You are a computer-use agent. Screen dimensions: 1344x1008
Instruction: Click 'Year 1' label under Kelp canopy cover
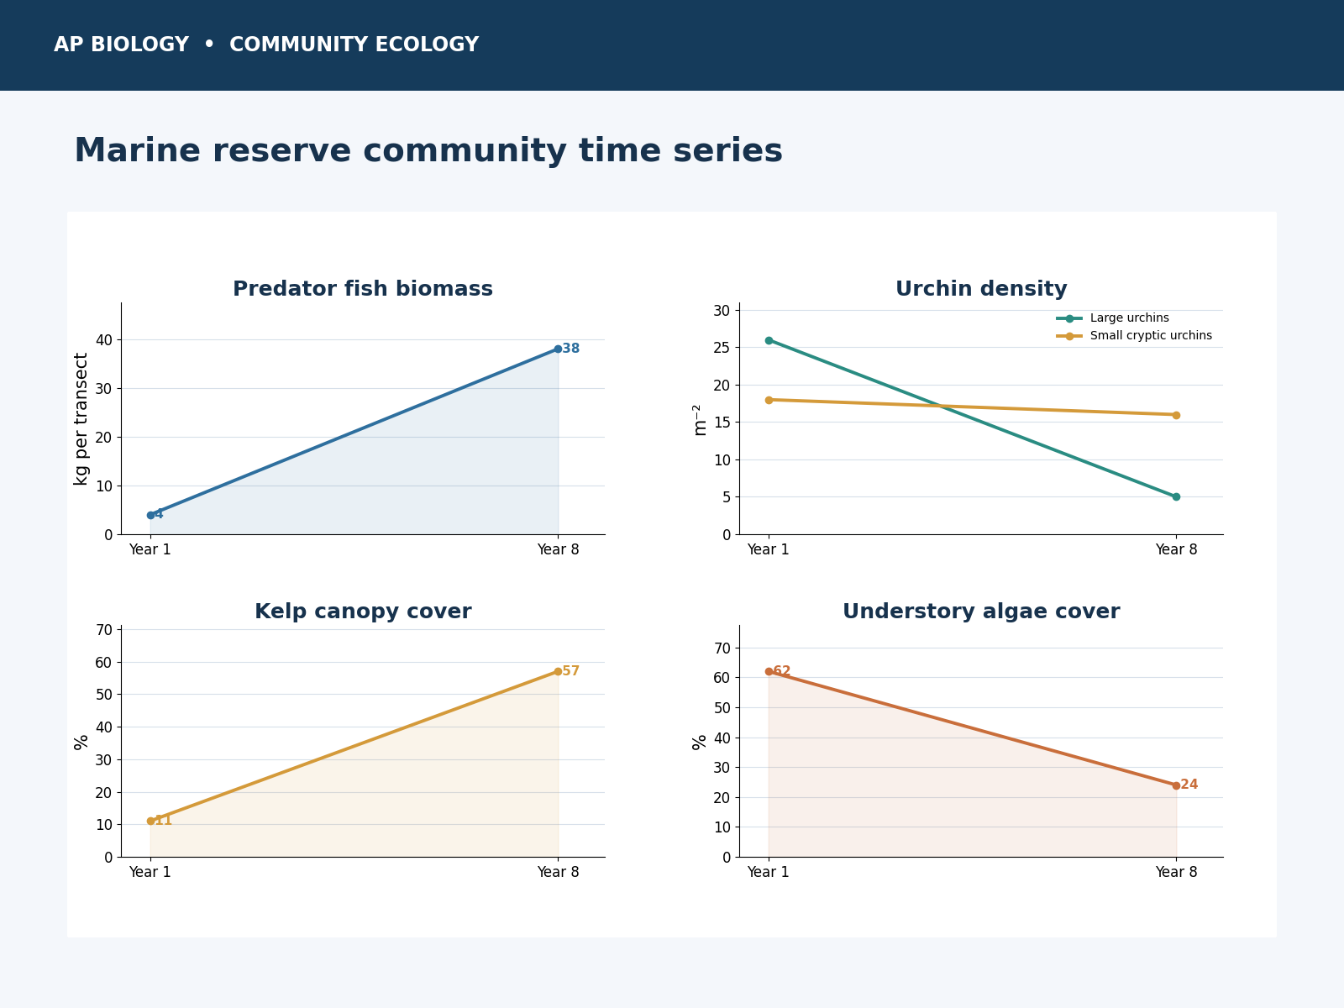point(150,872)
